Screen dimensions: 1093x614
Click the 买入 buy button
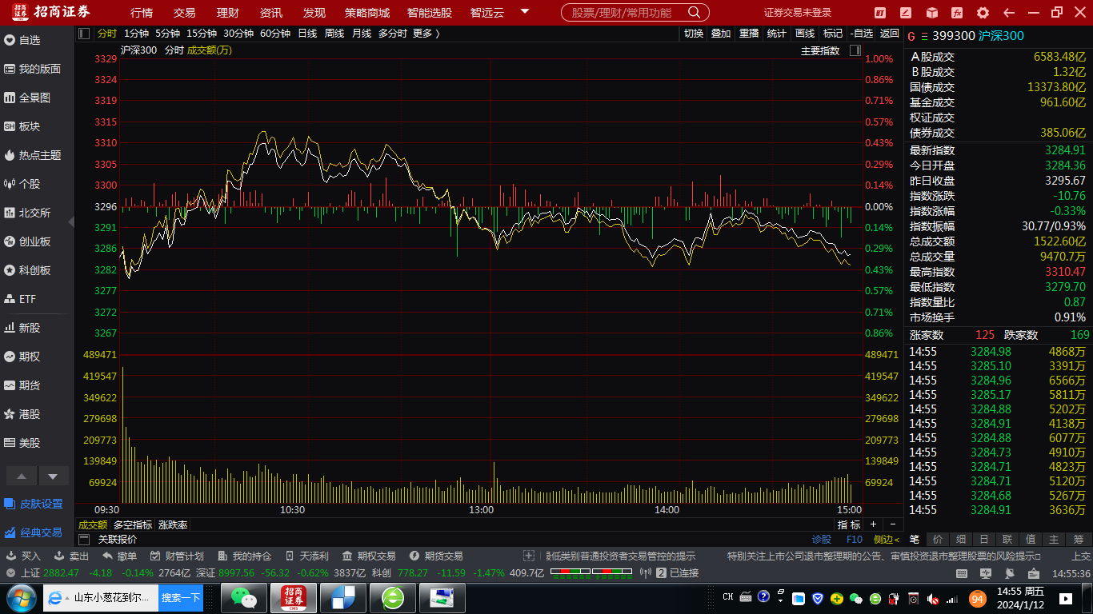coord(23,556)
